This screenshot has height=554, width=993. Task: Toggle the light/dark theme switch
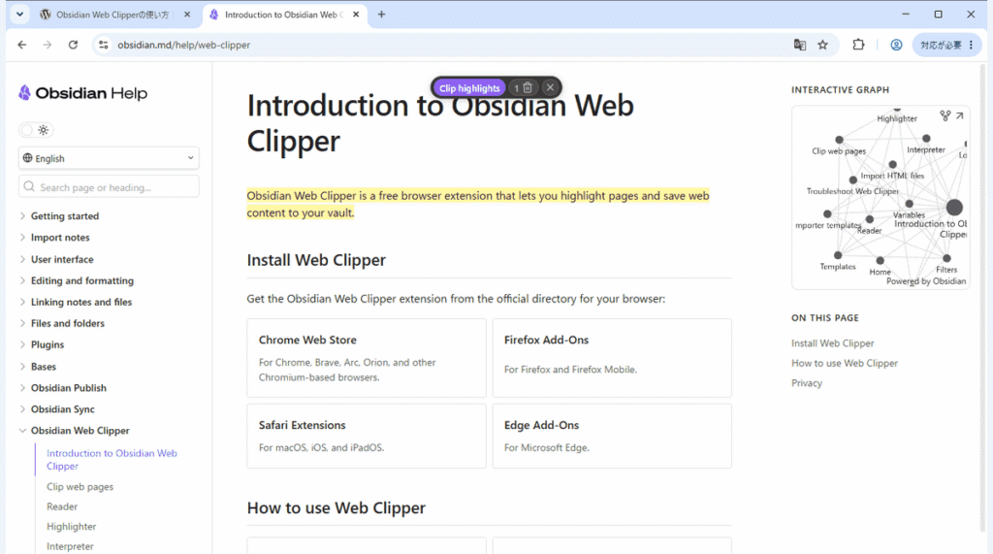pos(36,130)
